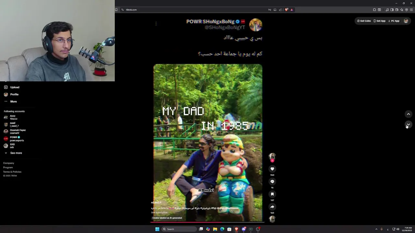Open Azzz following account

[x=10, y=117]
